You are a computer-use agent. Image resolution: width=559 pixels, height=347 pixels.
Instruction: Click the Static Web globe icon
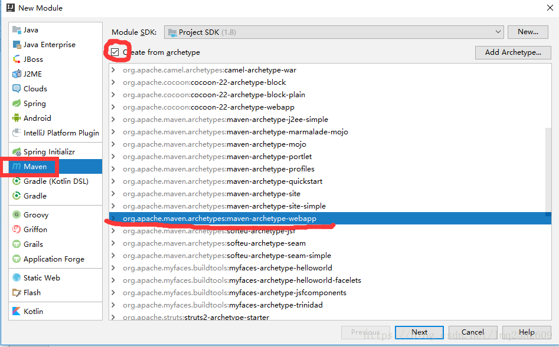click(17, 277)
